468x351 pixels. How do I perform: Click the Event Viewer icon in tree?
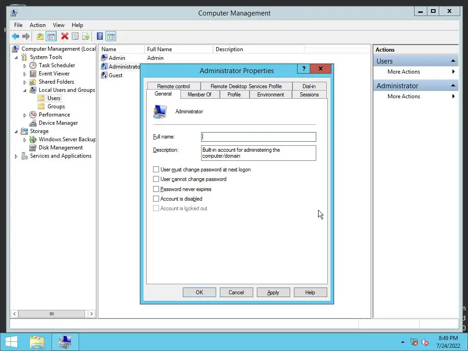click(x=33, y=74)
